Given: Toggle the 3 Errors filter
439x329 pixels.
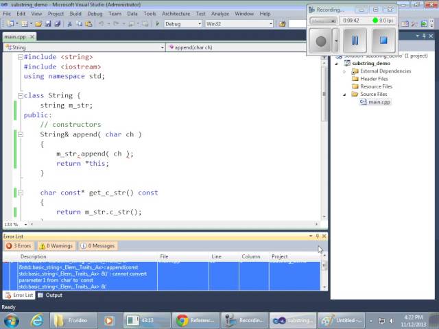Looking at the screenshot, I should click(x=19, y=246).
